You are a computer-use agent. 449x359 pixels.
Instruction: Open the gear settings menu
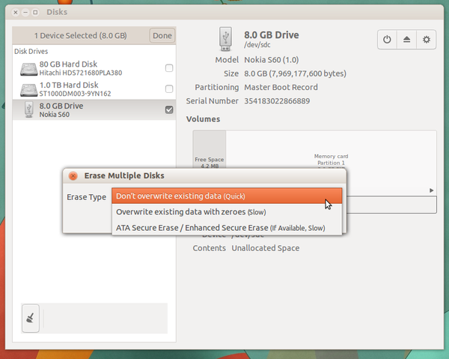click(427, 40)
